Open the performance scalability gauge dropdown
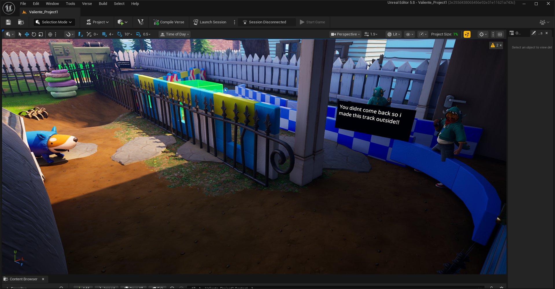Image resolution: width=555 pixels, height=289 pixels. click(x=423, y=34)
